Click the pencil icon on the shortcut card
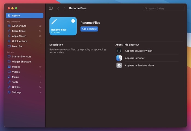This screenshot has height=131, width=191. 54,22
